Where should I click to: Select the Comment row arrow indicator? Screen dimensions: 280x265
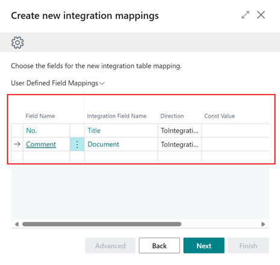(17, 144)
